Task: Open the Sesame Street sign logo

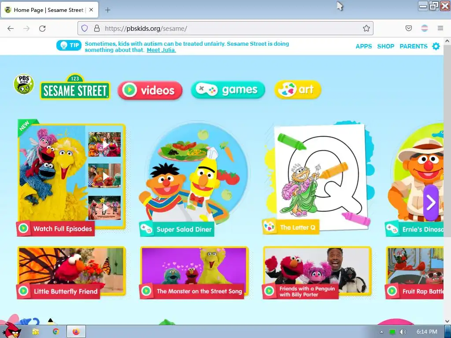Action: coord(75,87)
